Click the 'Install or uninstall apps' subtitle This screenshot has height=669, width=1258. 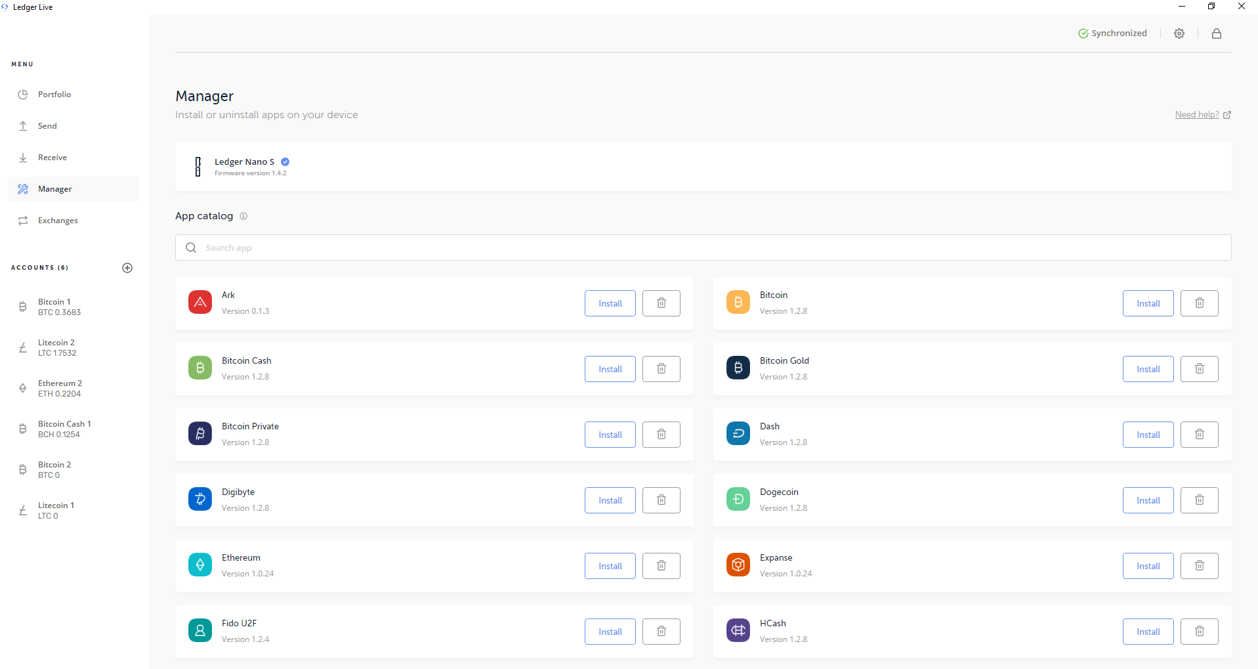coord(266,115)
